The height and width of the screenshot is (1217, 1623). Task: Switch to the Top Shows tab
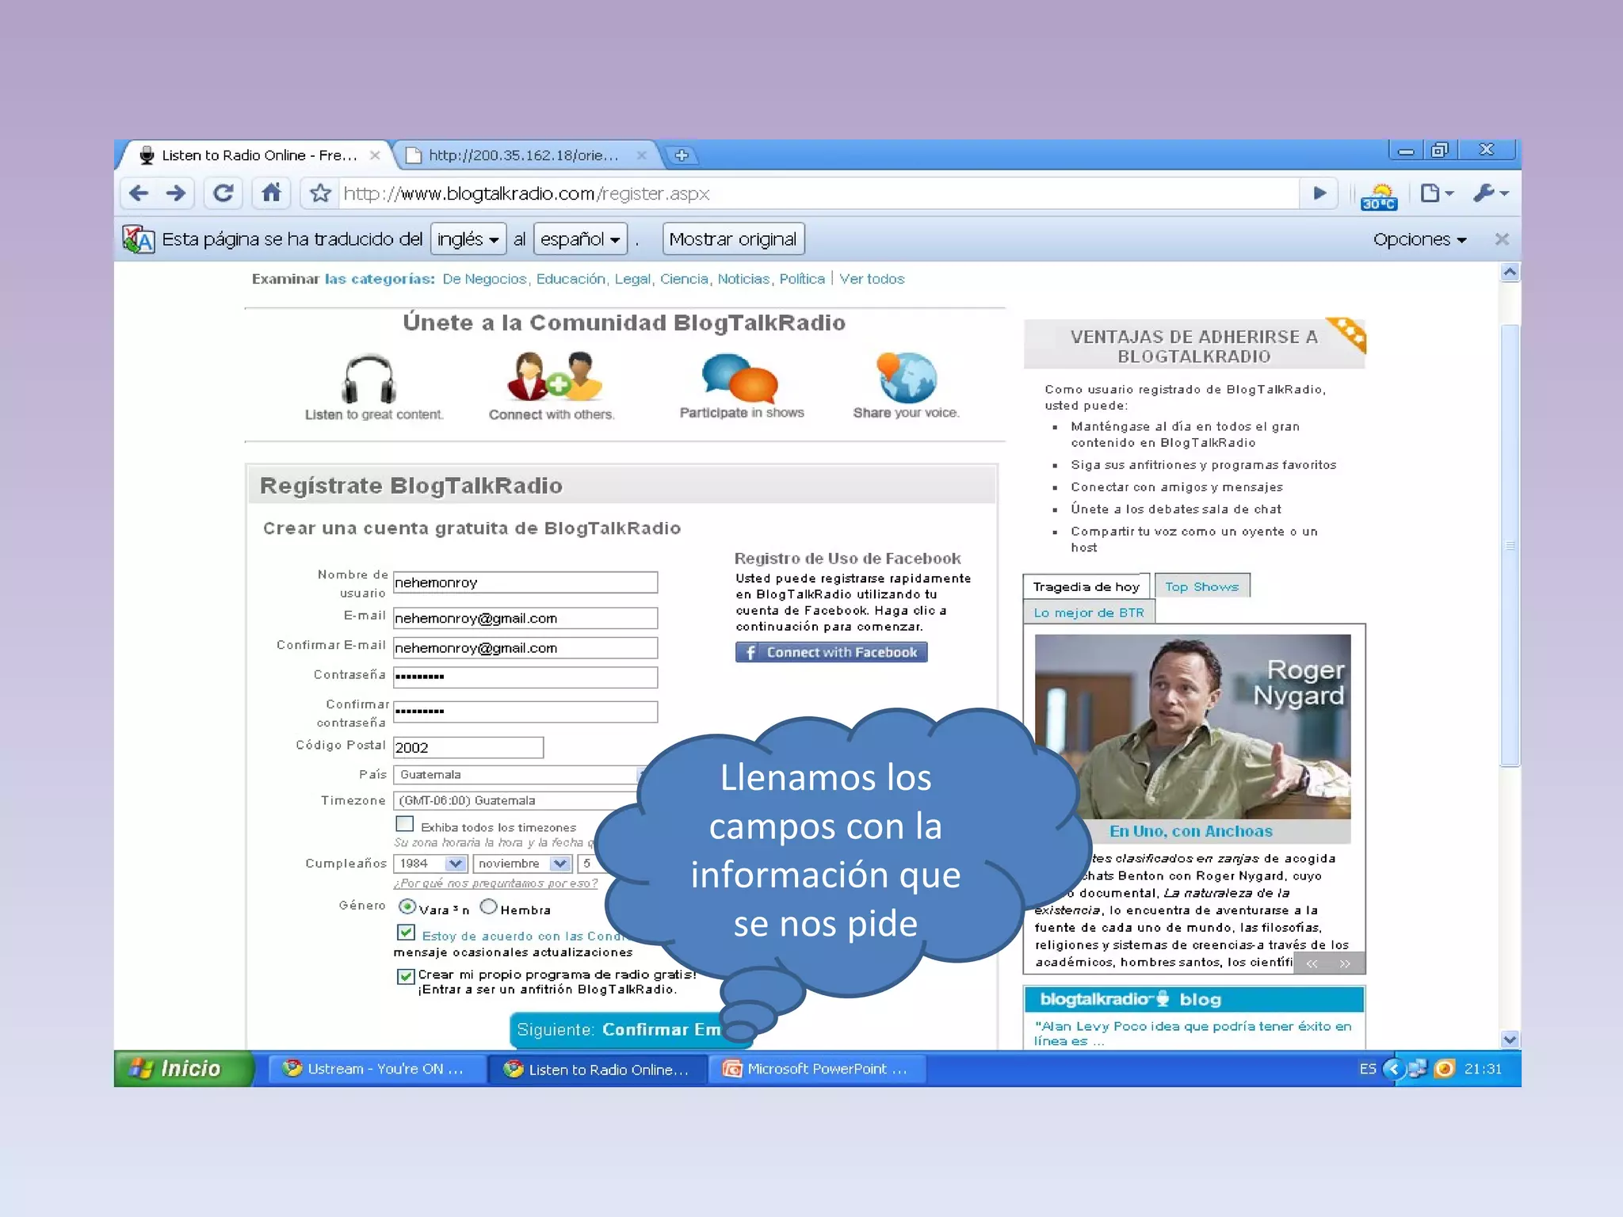pyautogui.click(x=1201, y=586)
